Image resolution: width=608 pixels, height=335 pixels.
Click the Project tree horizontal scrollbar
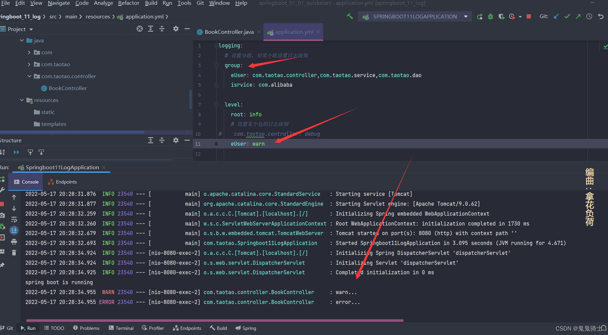tap(72, 132)
